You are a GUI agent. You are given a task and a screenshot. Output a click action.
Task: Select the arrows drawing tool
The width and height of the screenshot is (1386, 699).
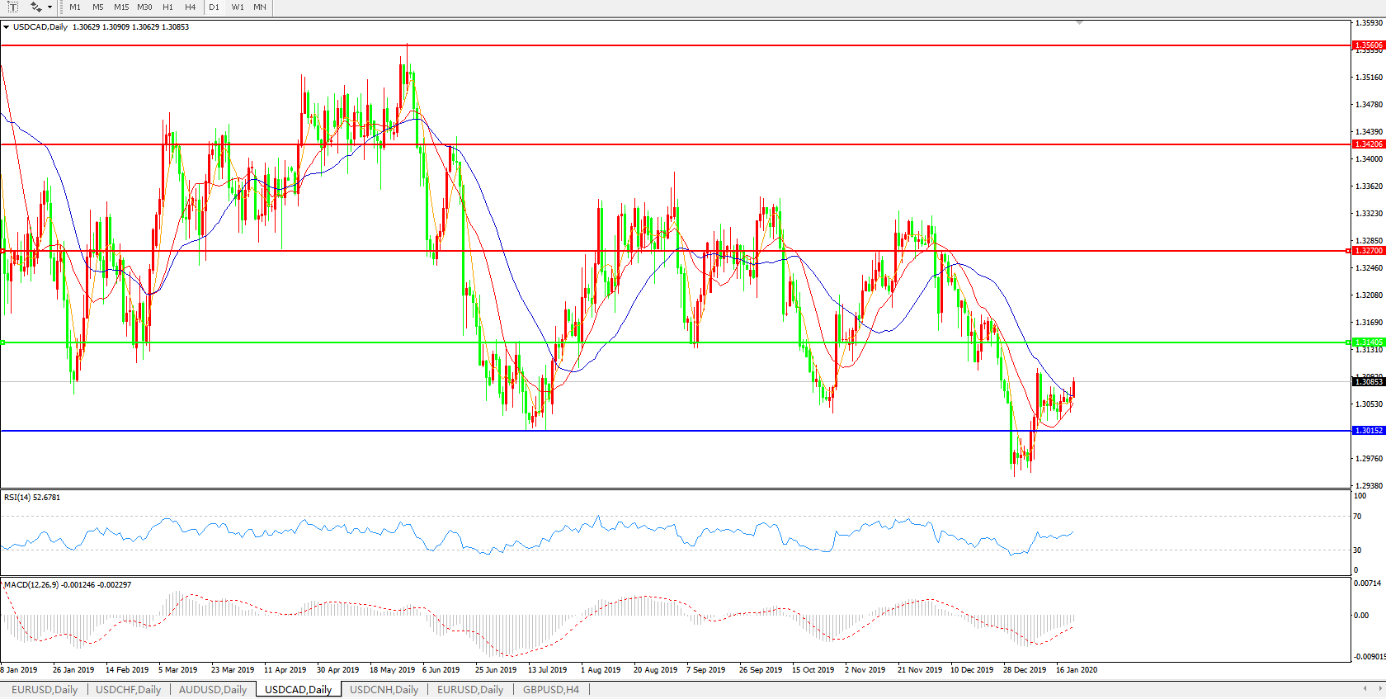click(35, 7)
